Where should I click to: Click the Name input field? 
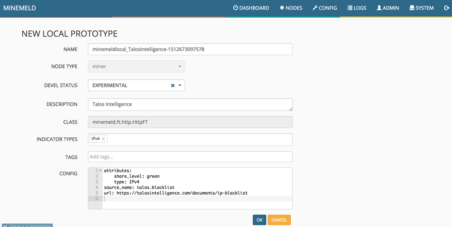point(190,49)
